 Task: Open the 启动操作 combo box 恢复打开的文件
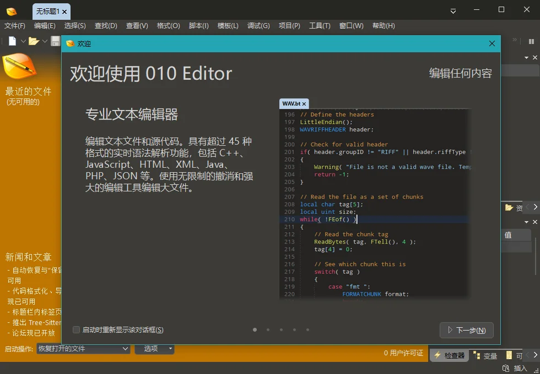(83, 349)
